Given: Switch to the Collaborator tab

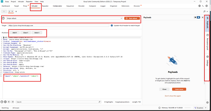Looking at the screenshot, I should 58,6.
